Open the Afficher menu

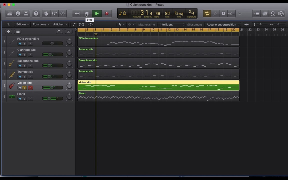(60, 24)
